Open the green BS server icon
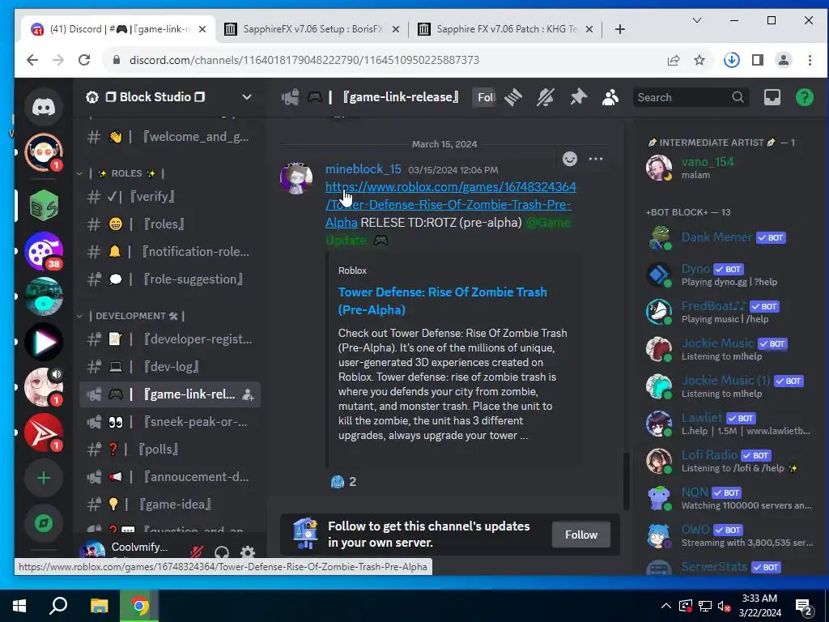 point(44,205)
